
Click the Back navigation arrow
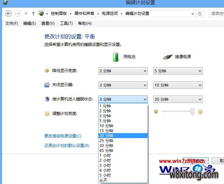(9, 14)
